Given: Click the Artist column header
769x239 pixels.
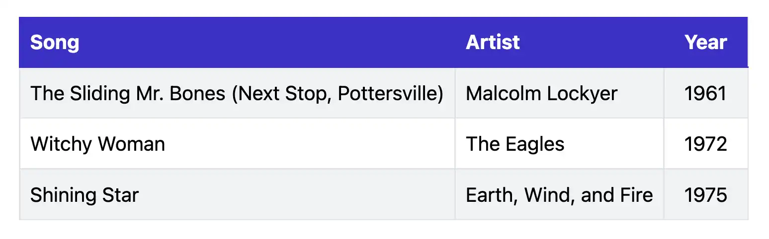Looking at the screenshot, I should click(493, 43).
